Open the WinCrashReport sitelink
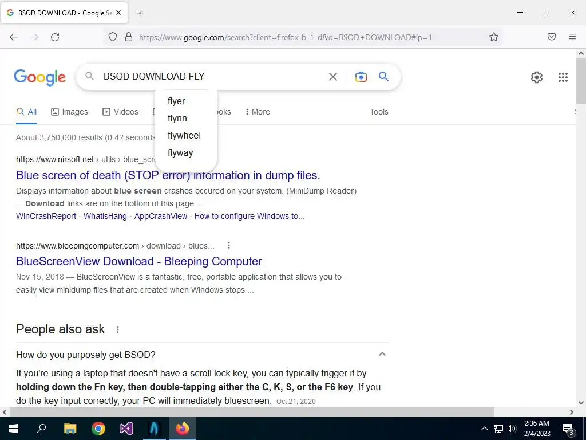586x440 pixels. click(46, 216)
